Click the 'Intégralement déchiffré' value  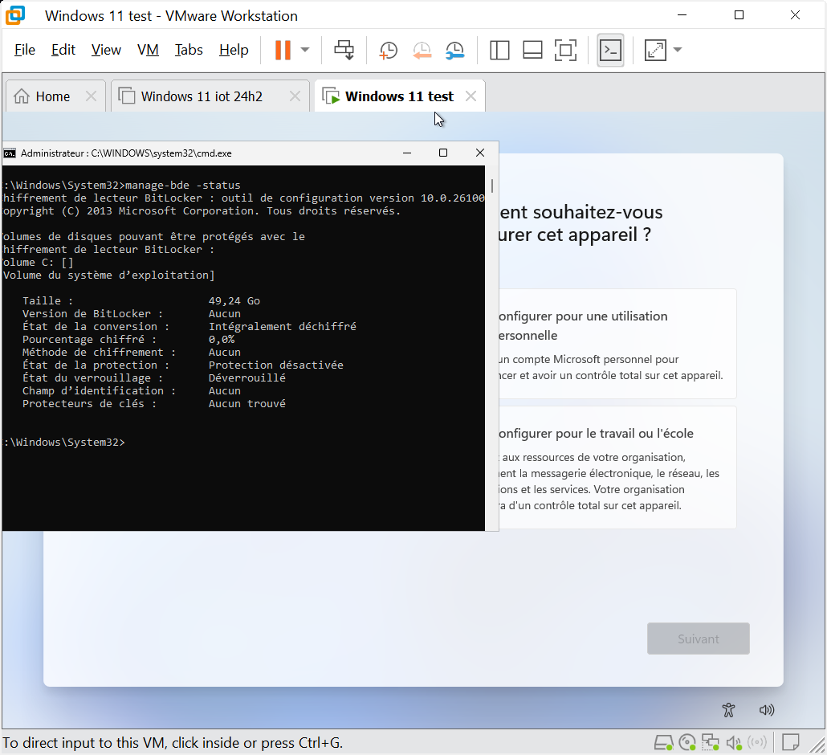[x=282, y=327]
